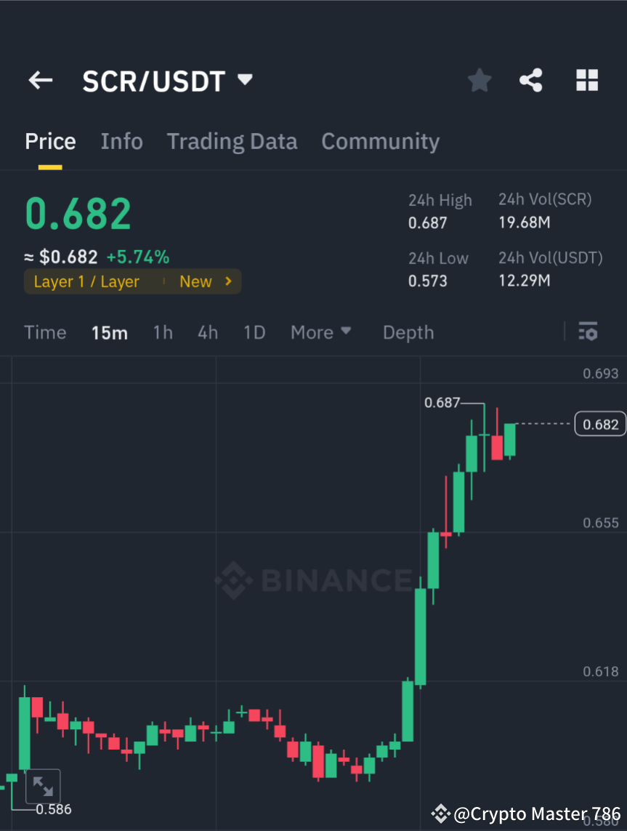Add SCR/USDT to favorites with star icon
Viewport: 627px width, 831px height.
[x=479, y=80]
